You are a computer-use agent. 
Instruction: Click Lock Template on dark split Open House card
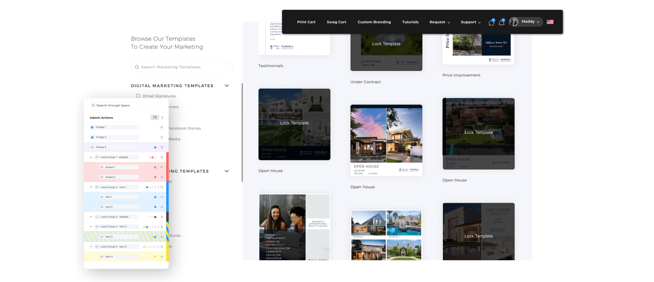pos(294,123)
